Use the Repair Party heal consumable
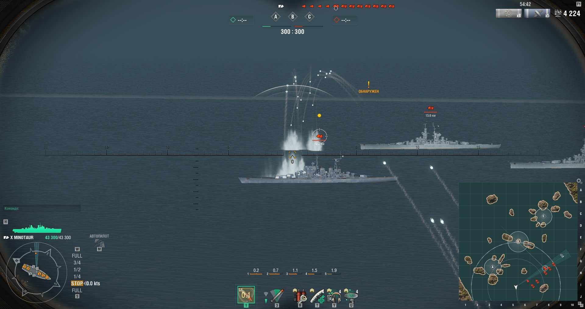 click(317, 296)
